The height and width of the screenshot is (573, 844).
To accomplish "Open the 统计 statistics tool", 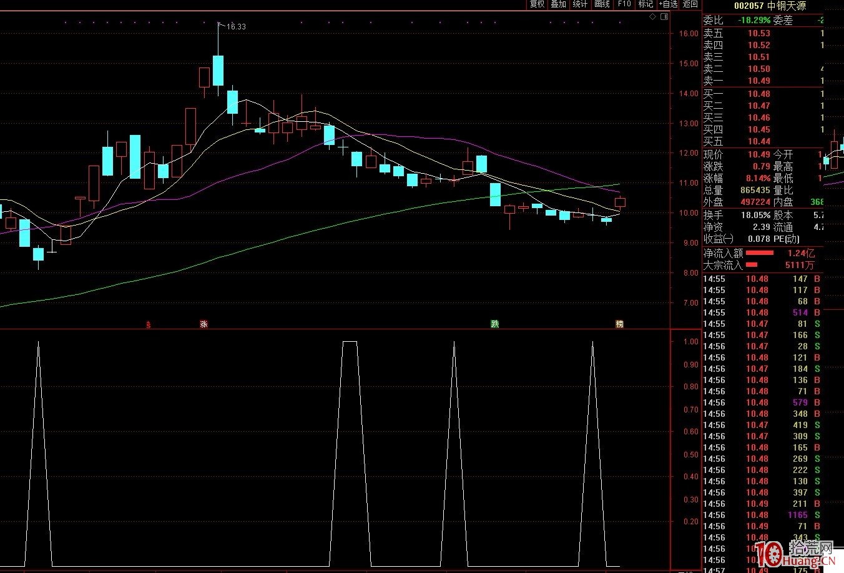I will [x=580, y=4].
